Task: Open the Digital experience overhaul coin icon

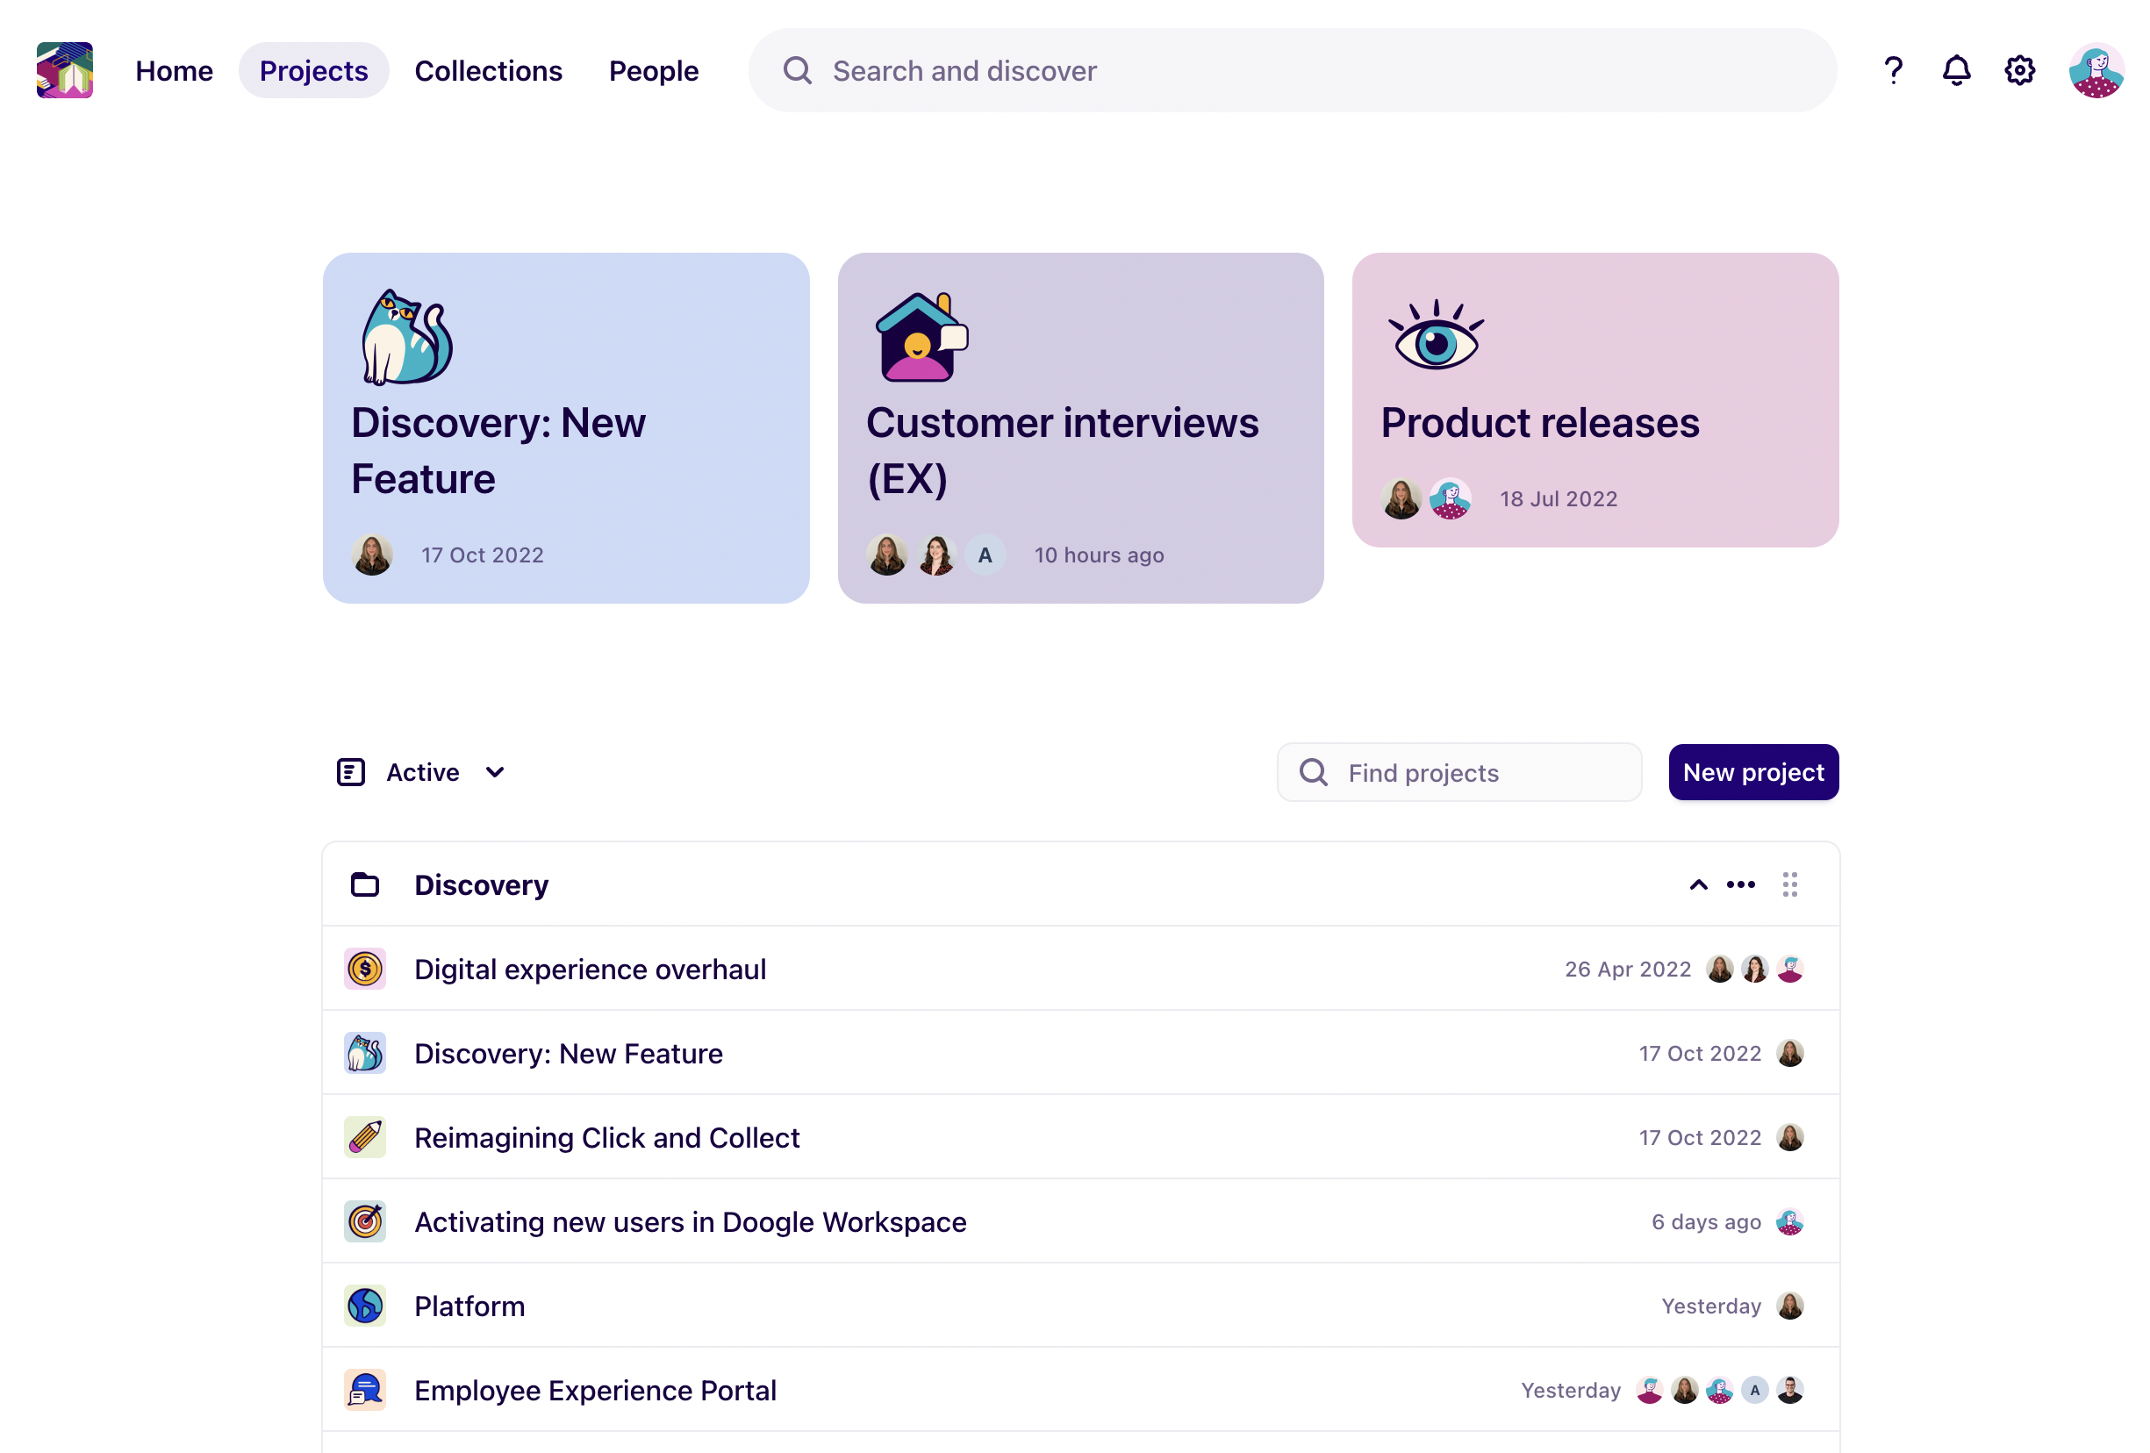Action: pyautogui.click(x=364, y=969)
